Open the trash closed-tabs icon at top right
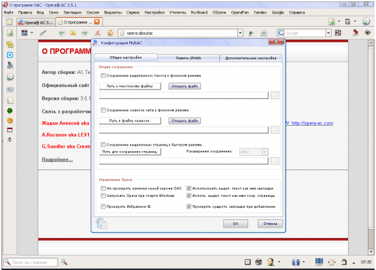Screen dimensions: 376x270 coord(347,22)
